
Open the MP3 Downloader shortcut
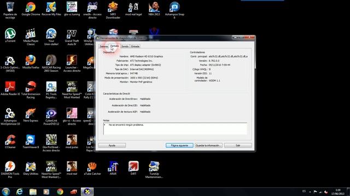(x=113, y=10)
